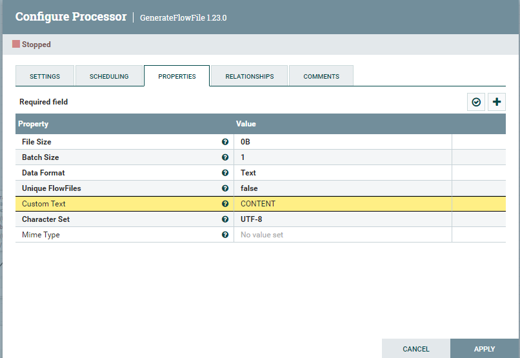Image resolution: width=520 pixels, height=358 pixels.
Task: Select the Data Format property name
Action: 43,173
